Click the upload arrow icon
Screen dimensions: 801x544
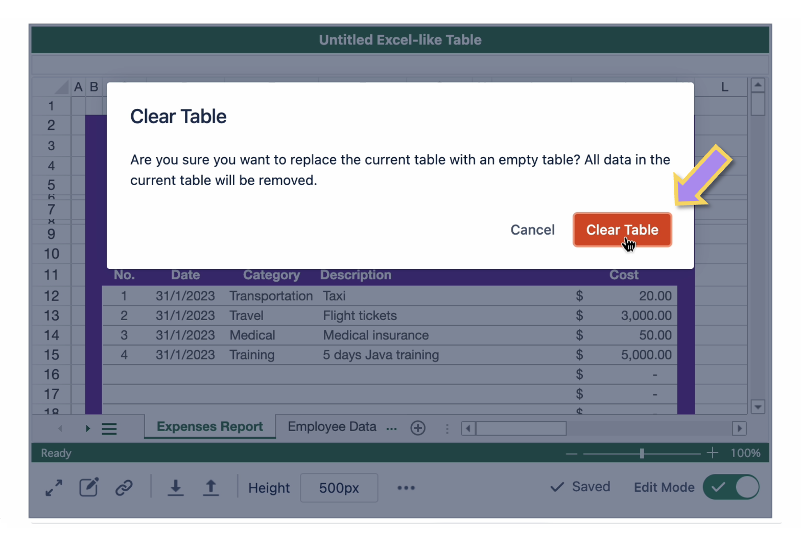210,488
